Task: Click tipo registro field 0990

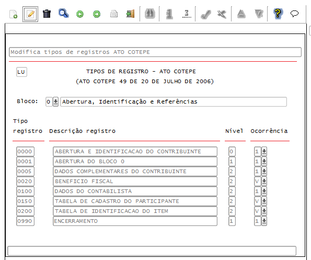Action: coord(26,221)
